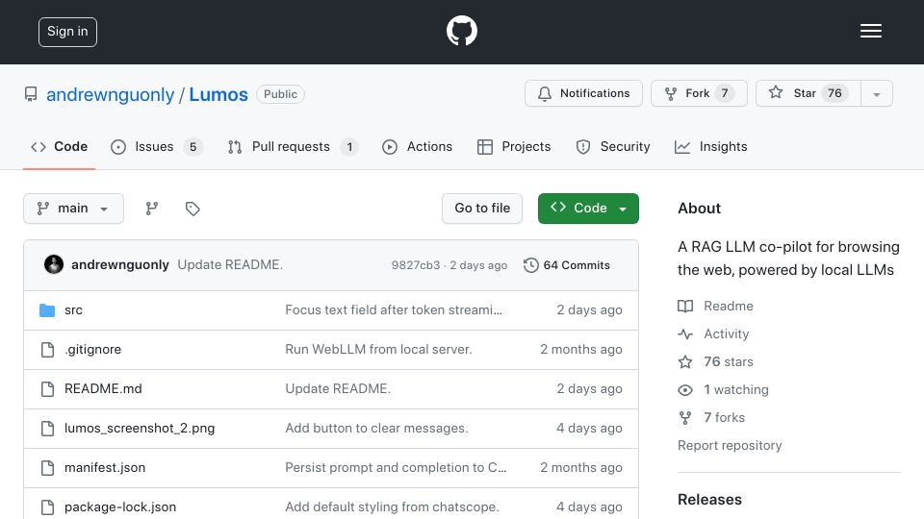Open lumos_screenshot_2.png file
Image resolution: width=924 pixels, height=519 pixels.
[140, 429]
